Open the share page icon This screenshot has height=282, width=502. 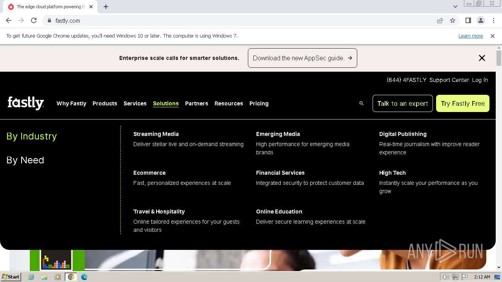(440, 21)
